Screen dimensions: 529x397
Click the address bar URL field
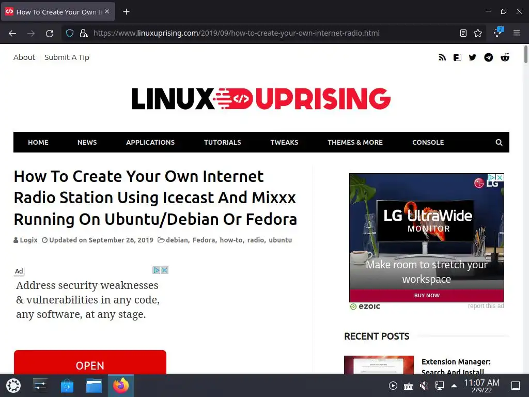coord(237,33)
